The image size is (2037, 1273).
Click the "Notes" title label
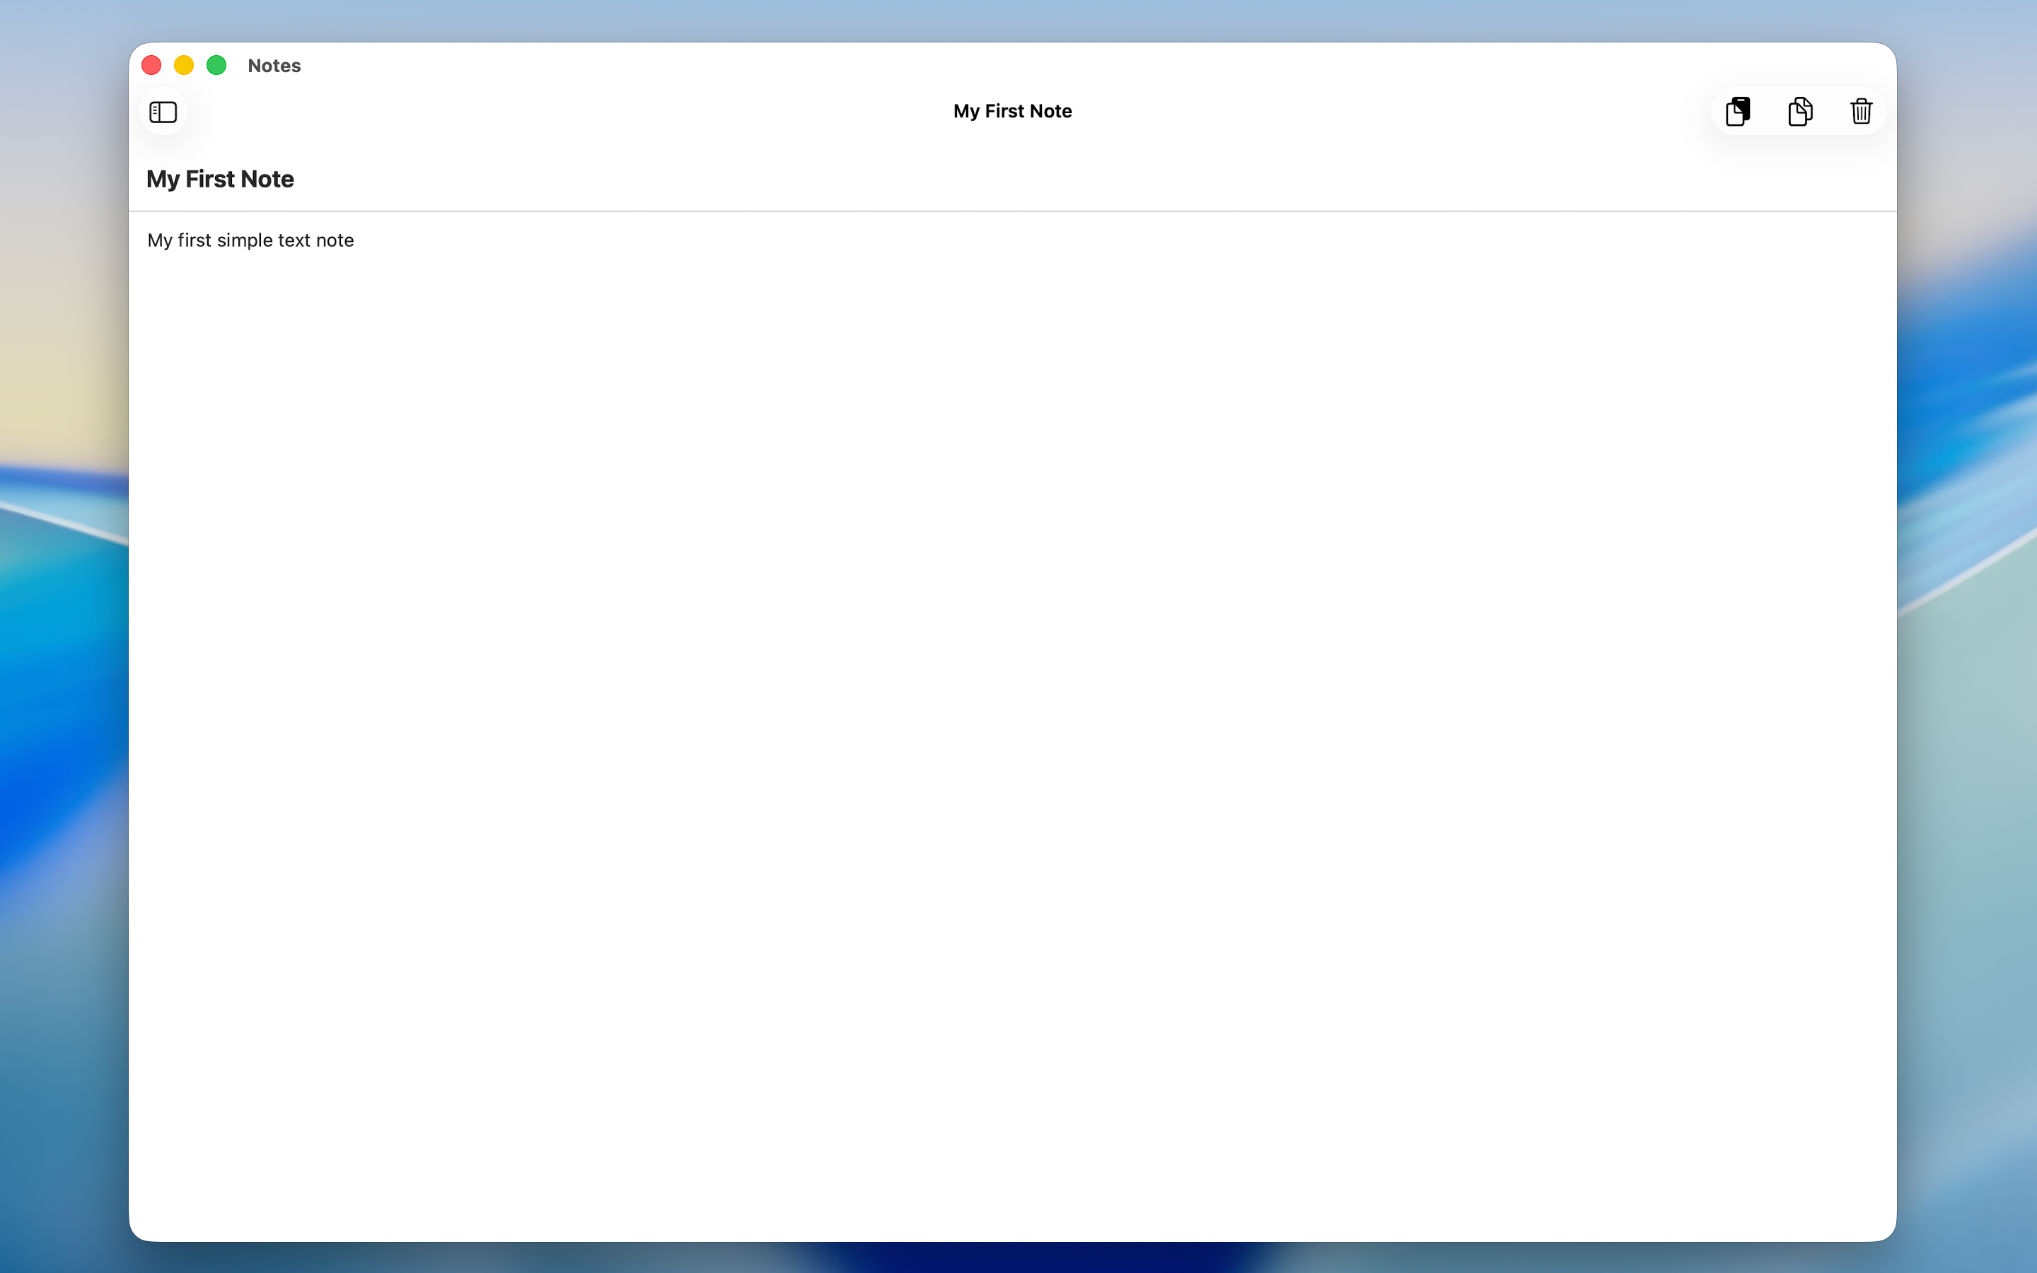(x=273, y=65)
